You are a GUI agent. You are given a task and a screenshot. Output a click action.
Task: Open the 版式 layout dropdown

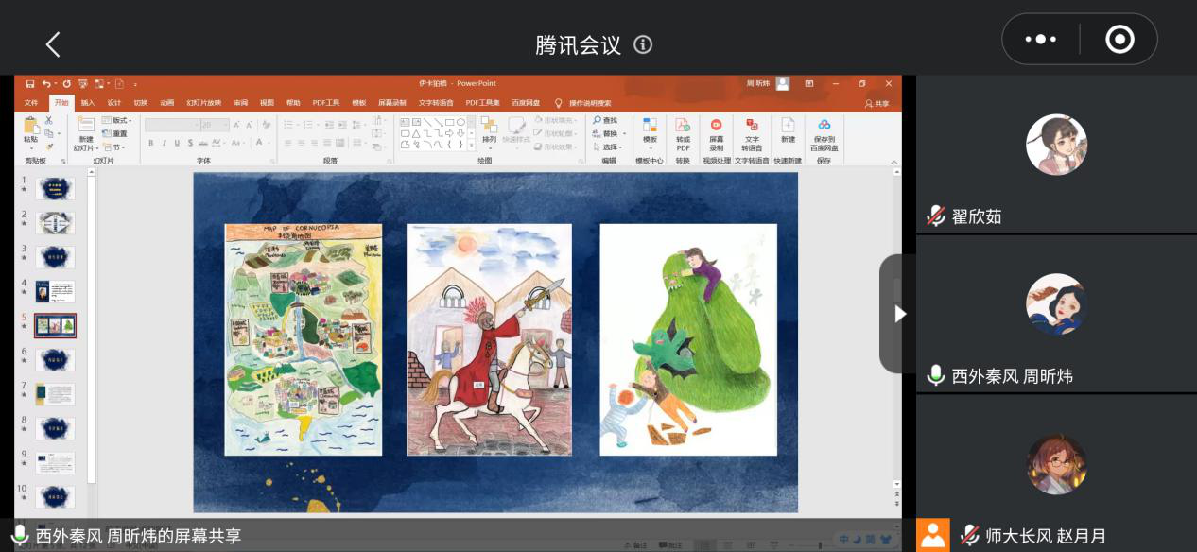click(116, 121)
